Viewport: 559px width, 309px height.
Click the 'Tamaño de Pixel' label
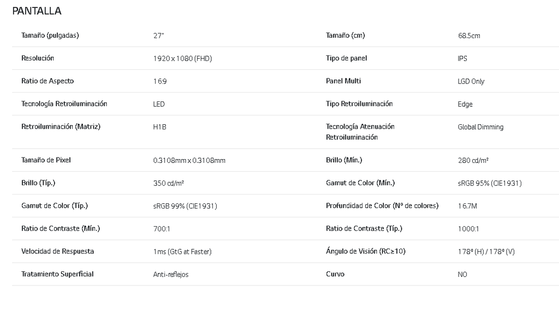[46, 160]
